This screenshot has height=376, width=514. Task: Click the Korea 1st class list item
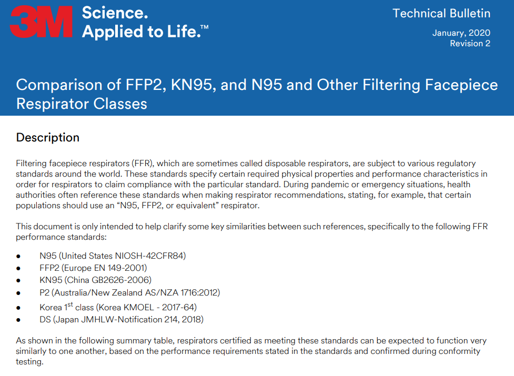118,307
